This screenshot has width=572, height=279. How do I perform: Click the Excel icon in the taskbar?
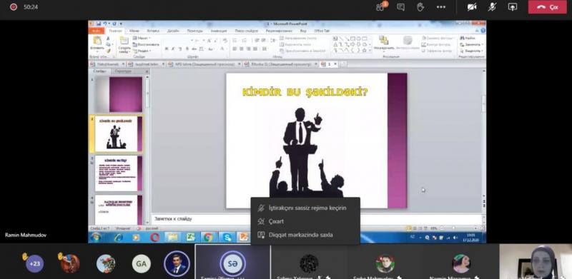click(190, 238)
